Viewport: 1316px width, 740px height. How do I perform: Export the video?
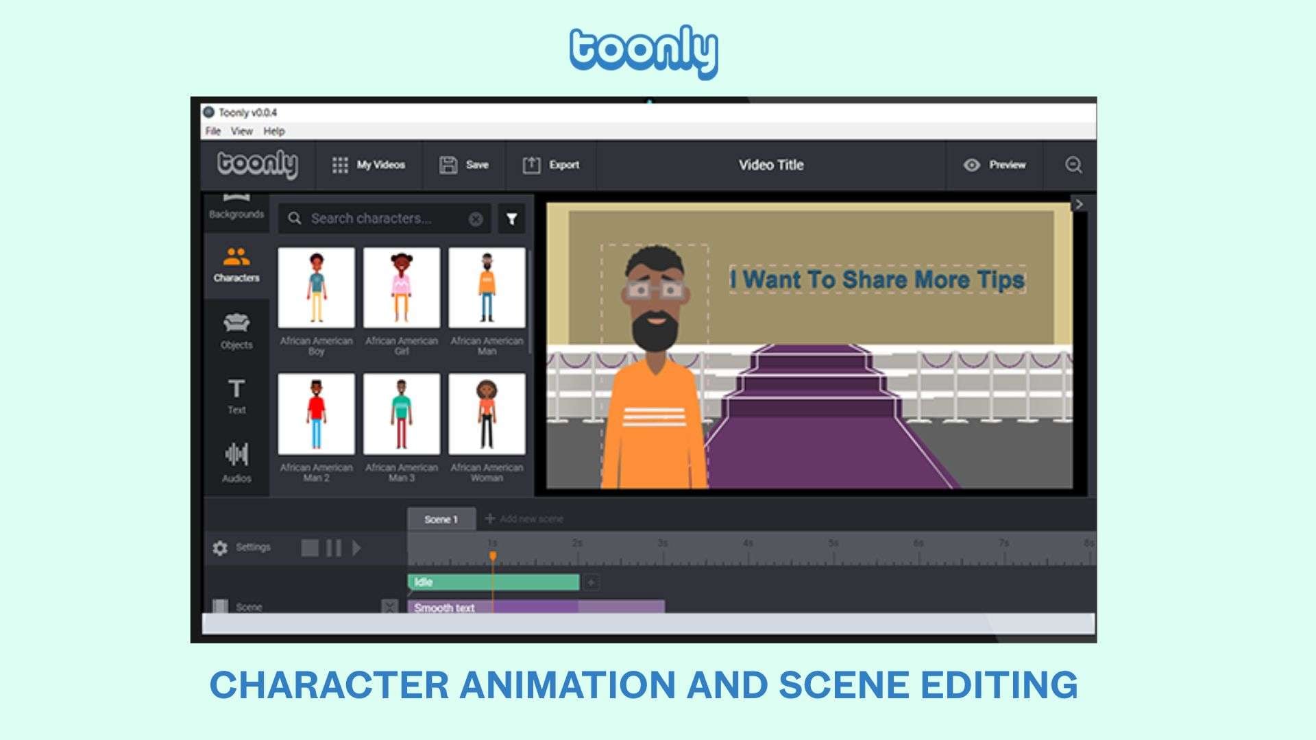(x=551, y=165)
